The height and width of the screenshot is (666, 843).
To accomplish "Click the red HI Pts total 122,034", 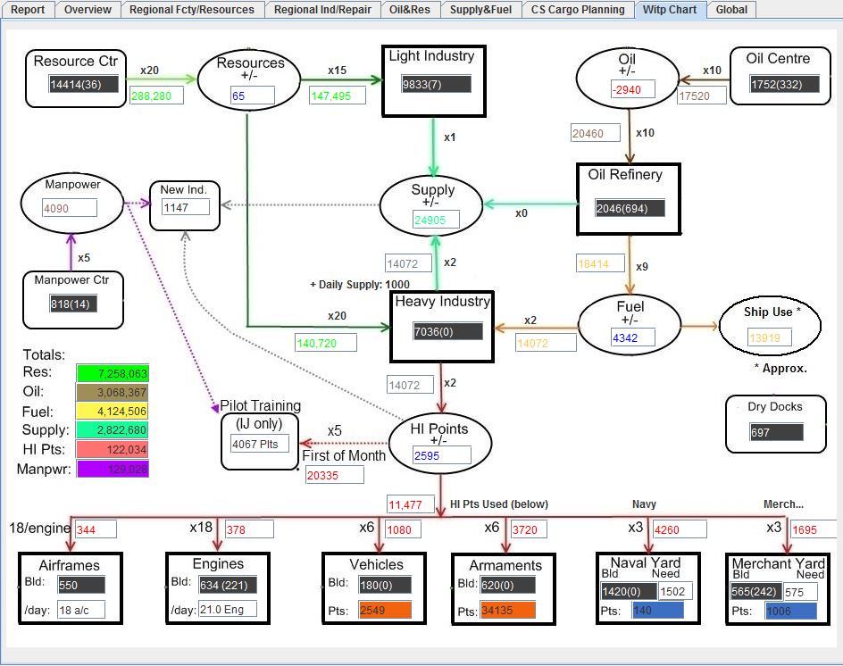I will click(x=113, y=449).
